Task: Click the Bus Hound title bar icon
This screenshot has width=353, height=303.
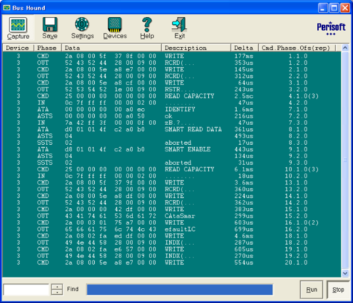Action: [x=7, y=8]
